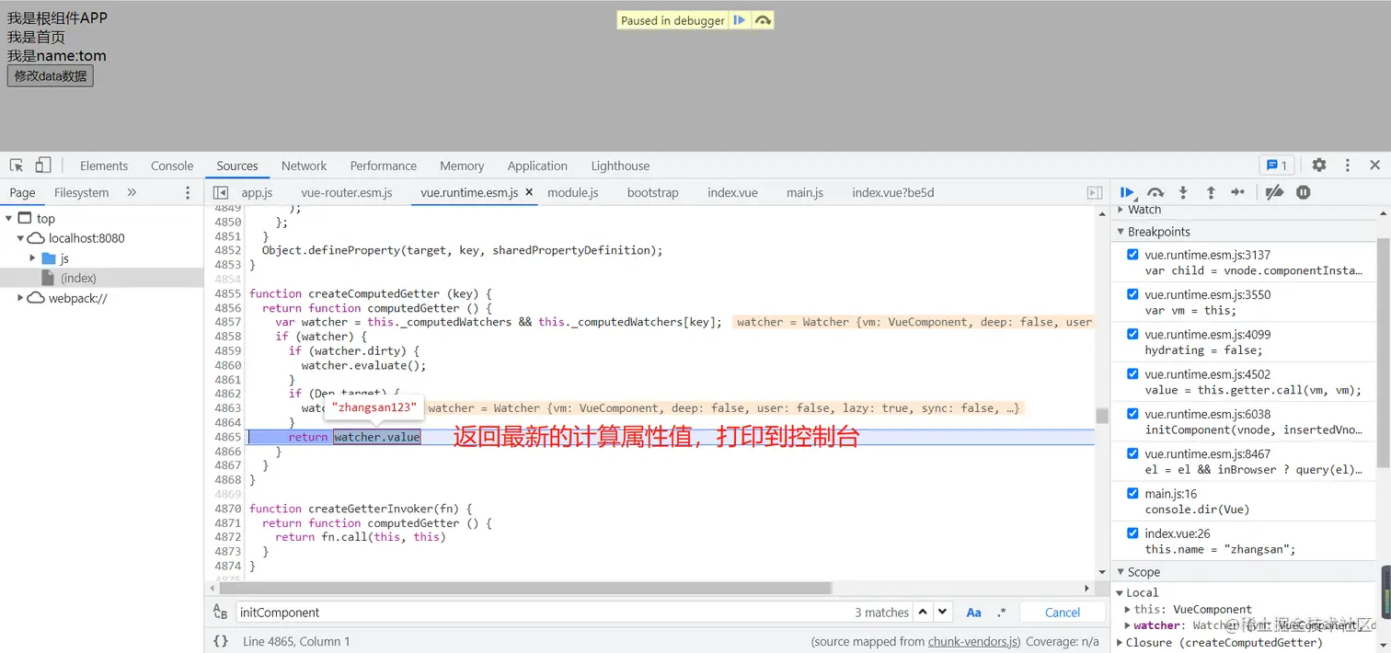Step over next function call in debugger
The width and height of the screenshot is (1391, 653).
(x=1155, y=192)
